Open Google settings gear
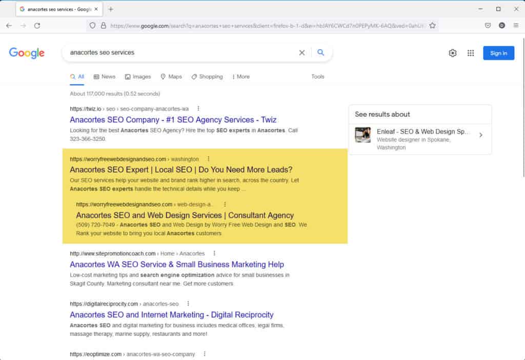 click(x=453, y=53)
